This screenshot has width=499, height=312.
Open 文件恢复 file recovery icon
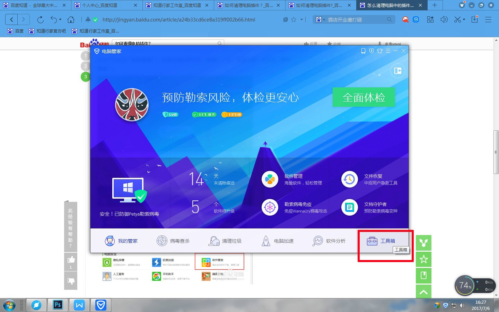click(350, 179)
